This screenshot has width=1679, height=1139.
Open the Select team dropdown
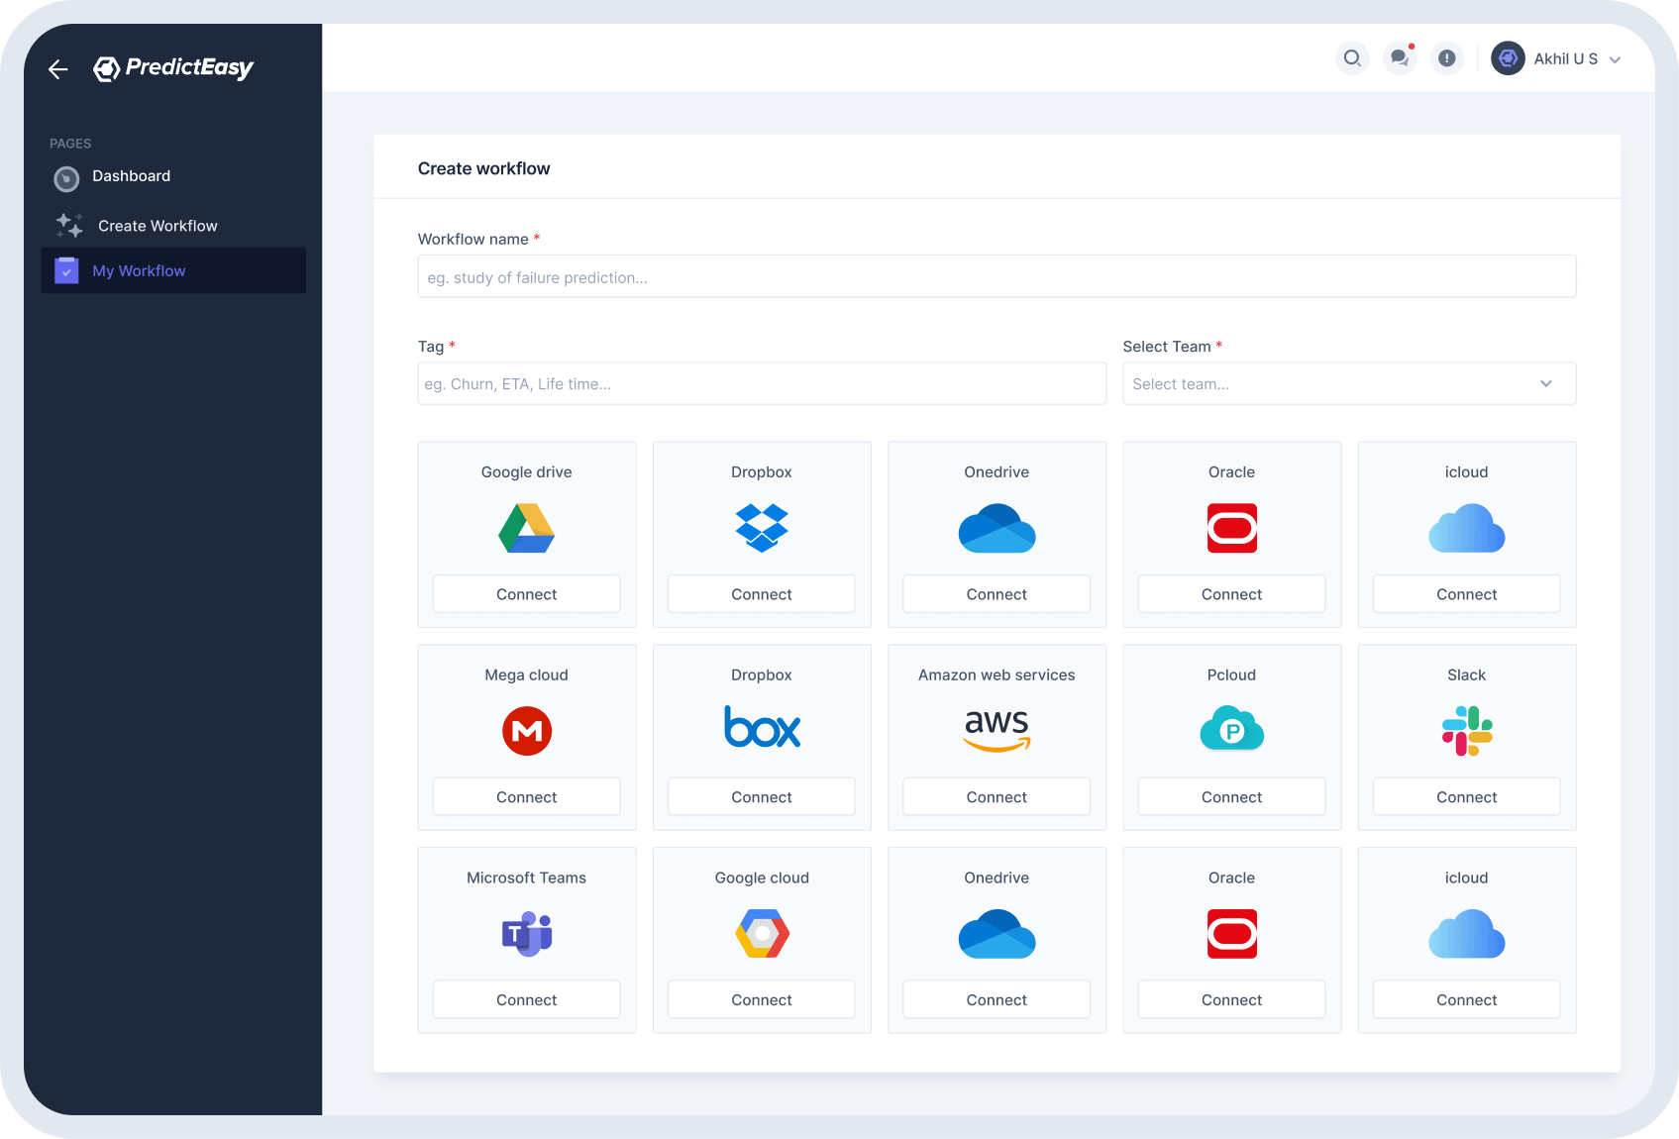(x=1349, y=383)
